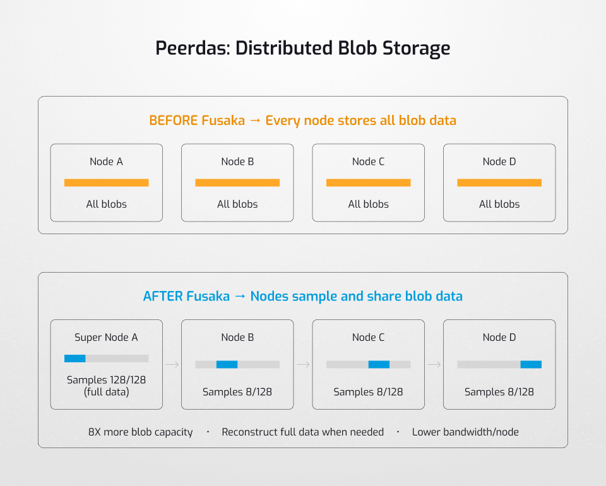Click the AFTER Fusaka blue heading
The height and width of the screenshot is (486, 606).
[303, 296]
